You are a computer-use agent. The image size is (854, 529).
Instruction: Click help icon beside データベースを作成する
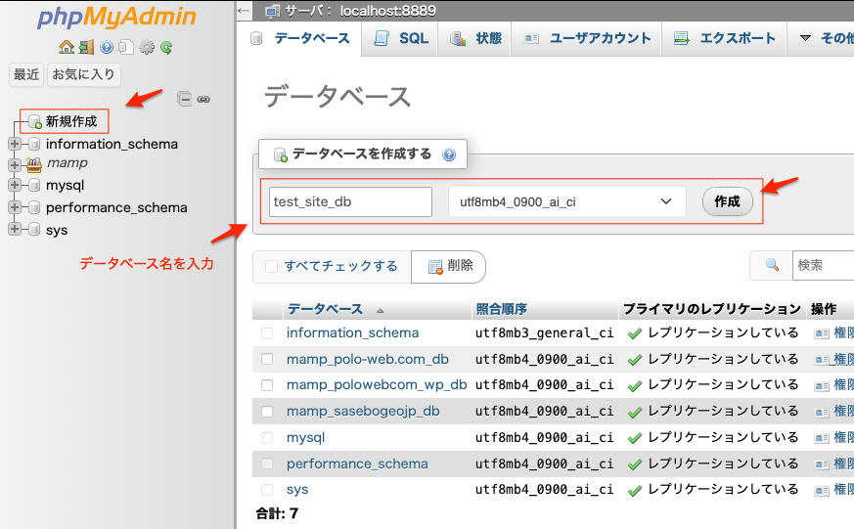pyautogui.click(x=449, y=154)
